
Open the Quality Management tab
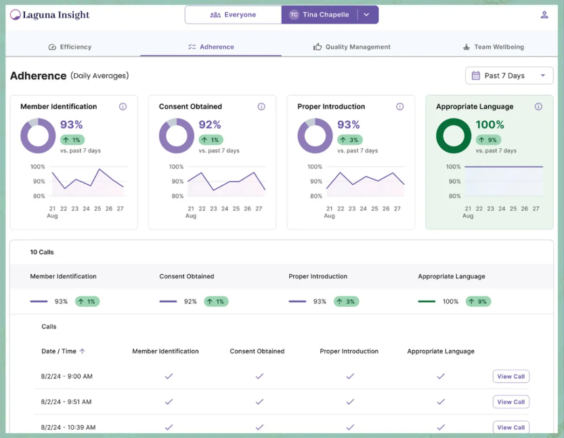tap(352, 47)
